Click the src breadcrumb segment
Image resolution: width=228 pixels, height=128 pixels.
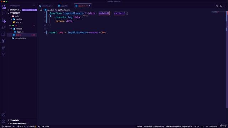[x=41, y=10]
